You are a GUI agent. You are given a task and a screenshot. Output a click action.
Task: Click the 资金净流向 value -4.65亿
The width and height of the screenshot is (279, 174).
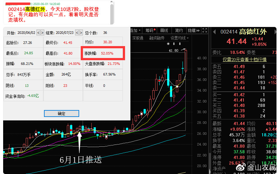point(33,96)
